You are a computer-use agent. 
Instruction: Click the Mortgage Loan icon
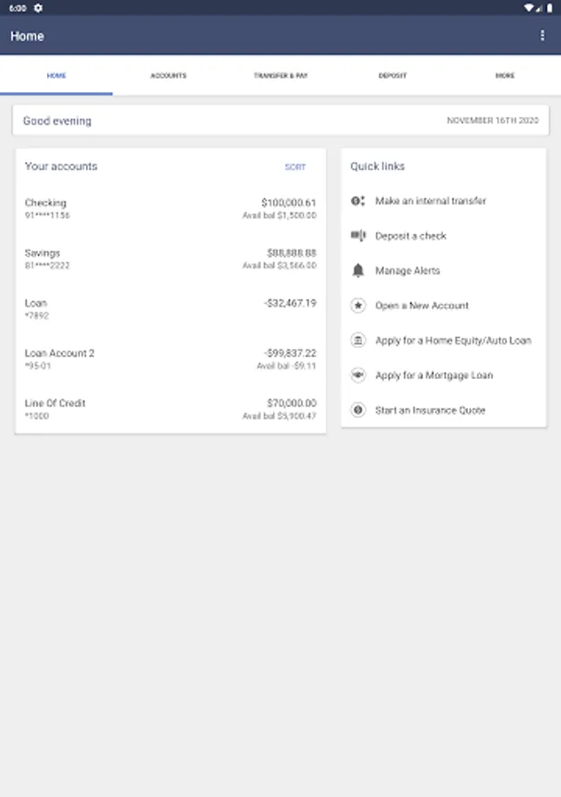point(358,375)
